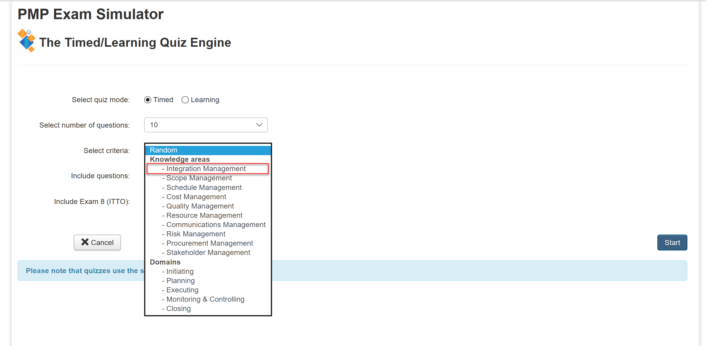This screenshot has width=706, height=346.
Task: Click the Timed/Learning Quiz Engine title
Action: 135,43
